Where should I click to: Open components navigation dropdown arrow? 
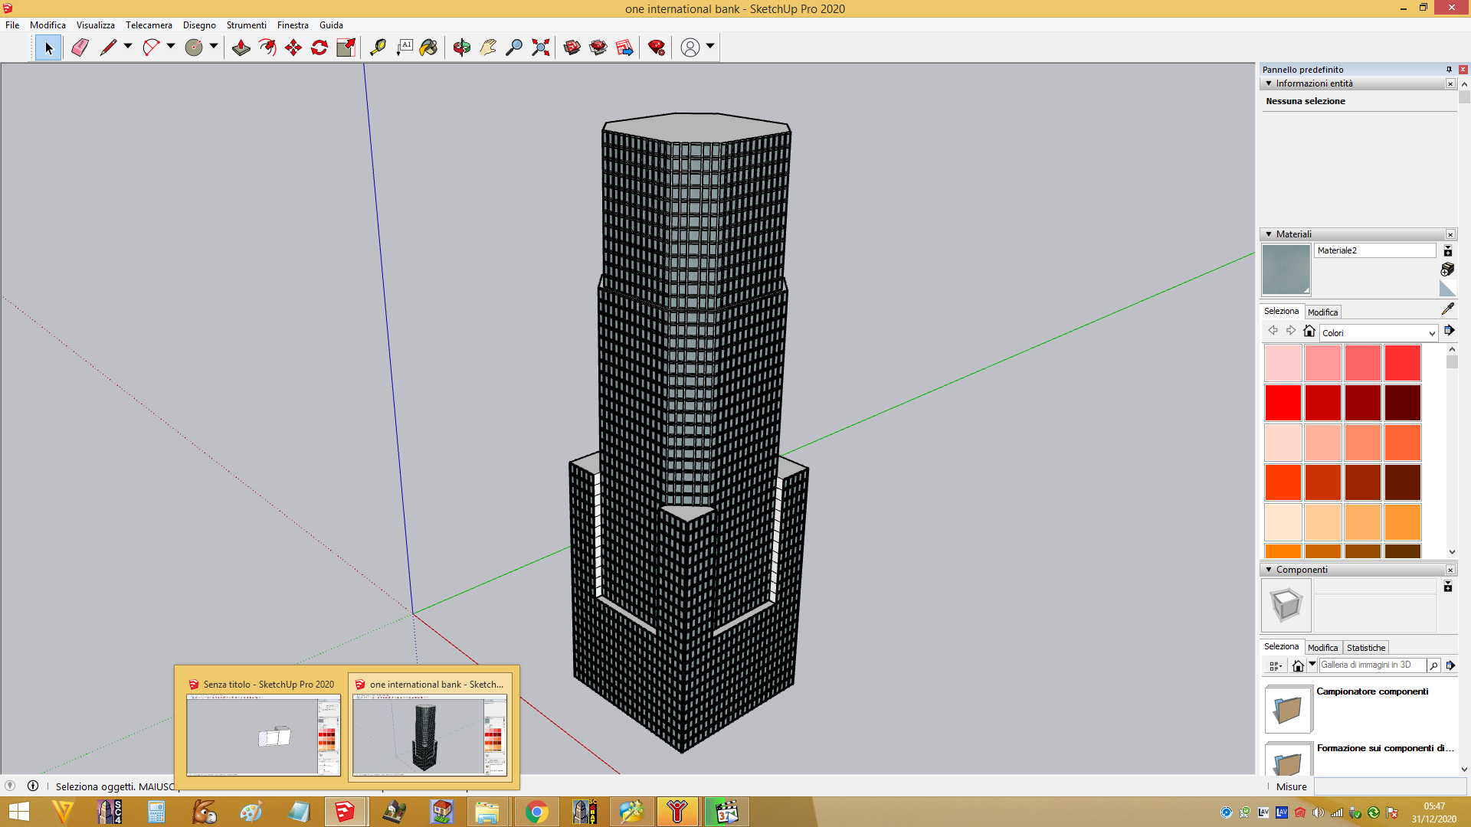click(x=1312, y=665)
